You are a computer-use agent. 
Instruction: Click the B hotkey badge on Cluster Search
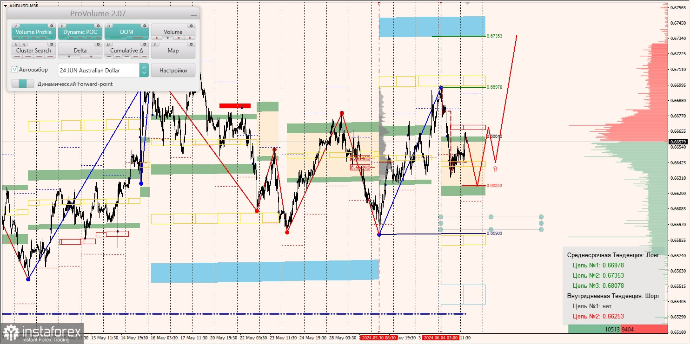[x=16, y=45]
